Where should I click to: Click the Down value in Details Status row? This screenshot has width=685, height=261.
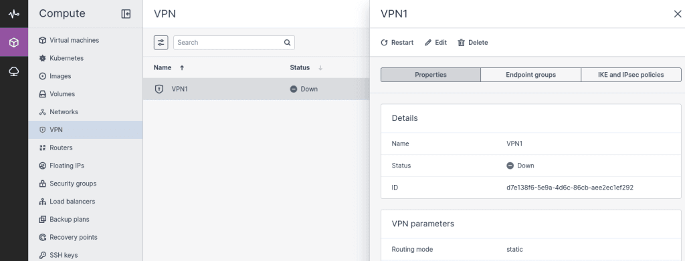[526, 166]
